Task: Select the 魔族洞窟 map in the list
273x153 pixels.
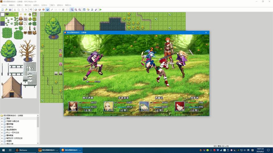Action: [10, 124]
